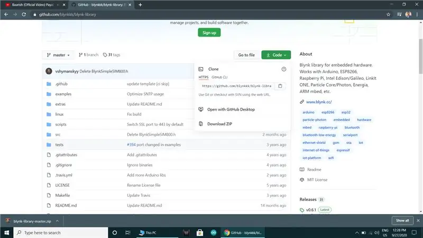The width and height of the screenshot is (423, 238).
Task: Open the esp8266 topic tag
Action: pyautogui.click(x=328, y=112)
